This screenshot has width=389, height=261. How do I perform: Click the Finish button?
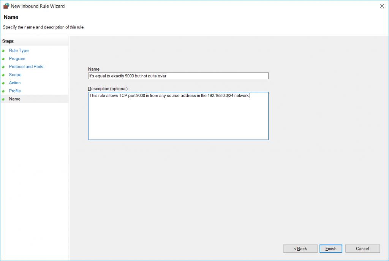[330, 248]
